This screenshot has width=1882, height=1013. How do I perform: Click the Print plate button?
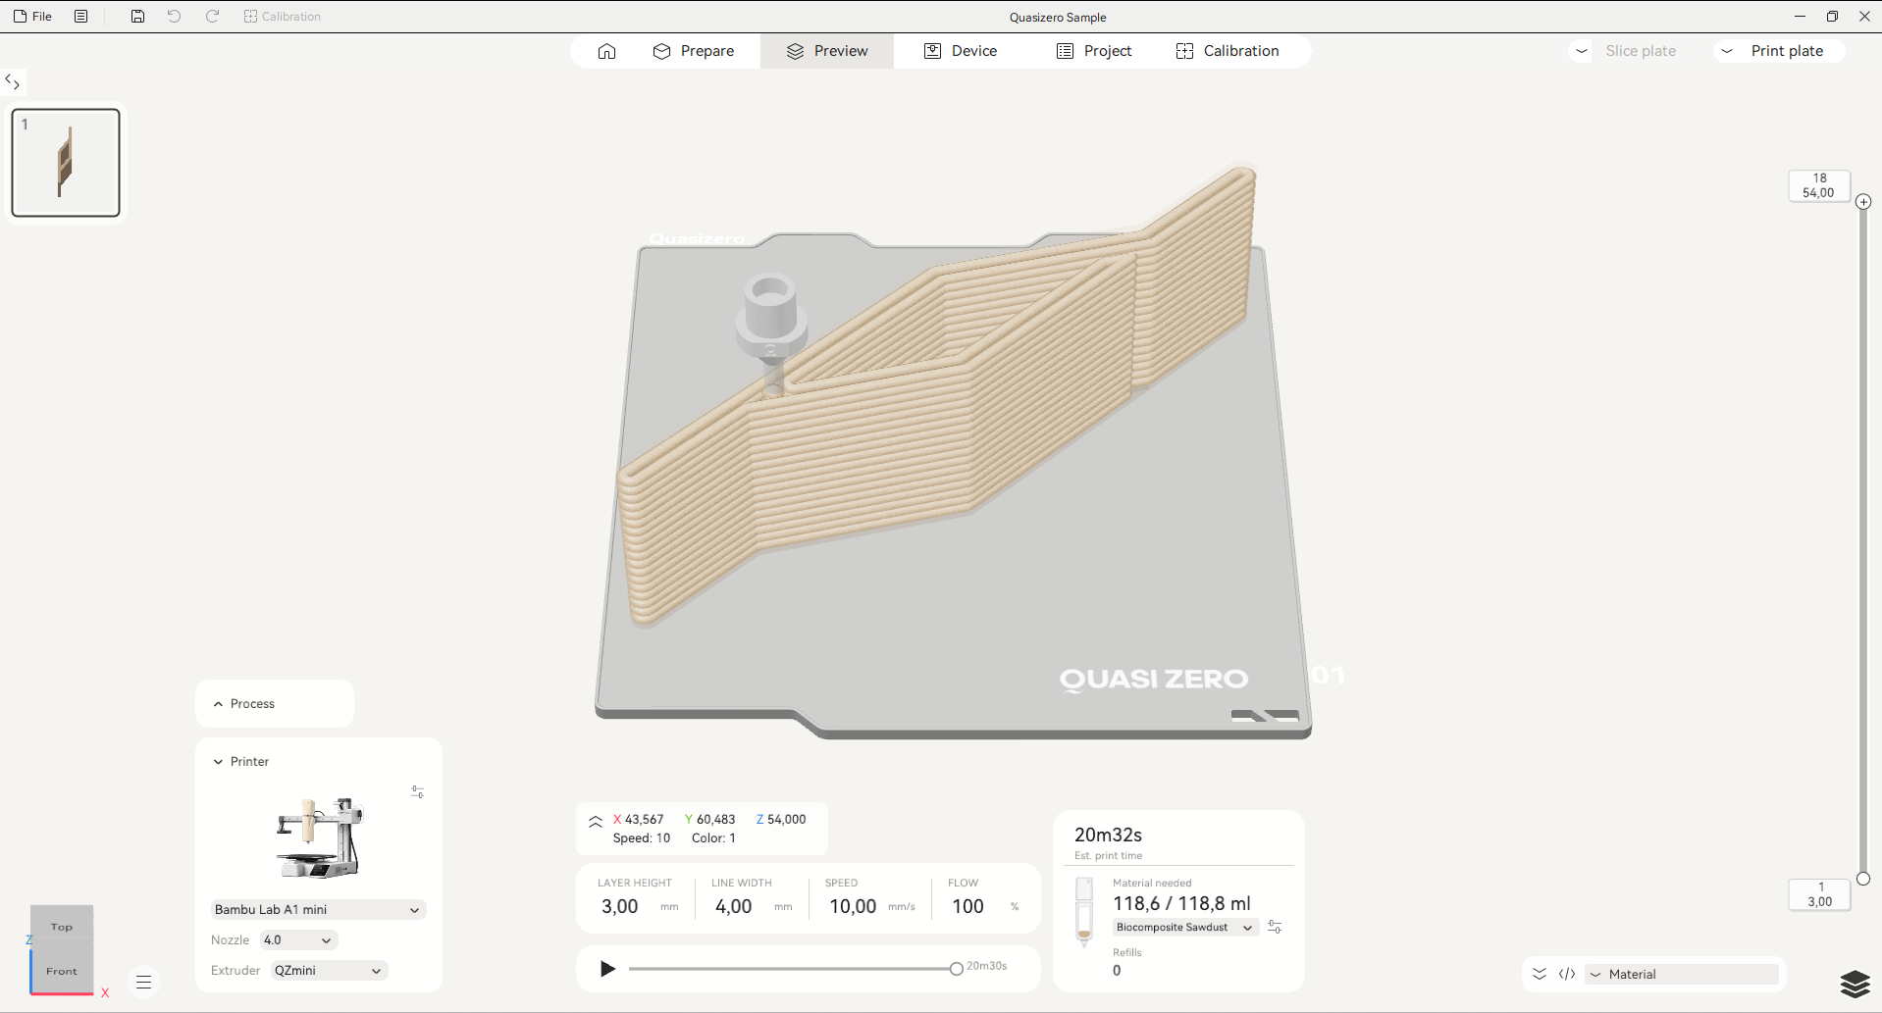tap(1787, 51)
